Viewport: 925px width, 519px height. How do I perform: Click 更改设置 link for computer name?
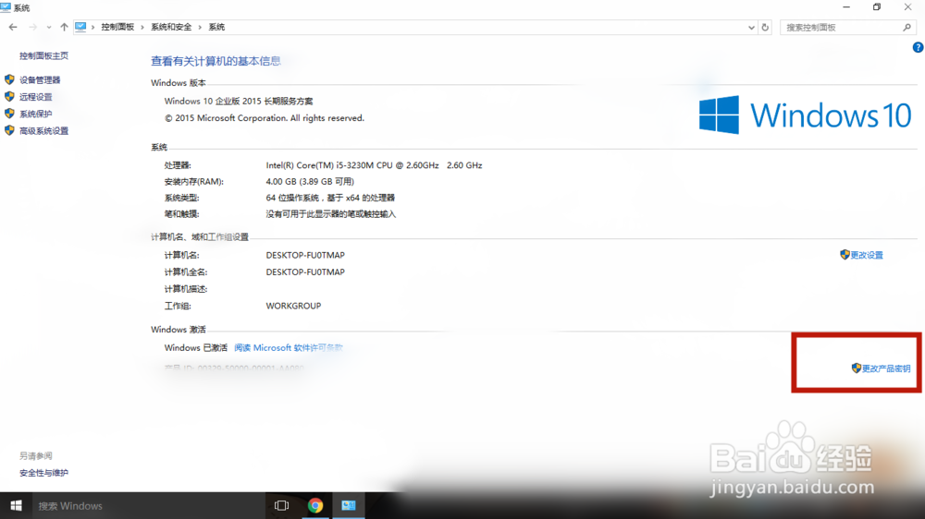pyautogui.click(x=867, y=255)
